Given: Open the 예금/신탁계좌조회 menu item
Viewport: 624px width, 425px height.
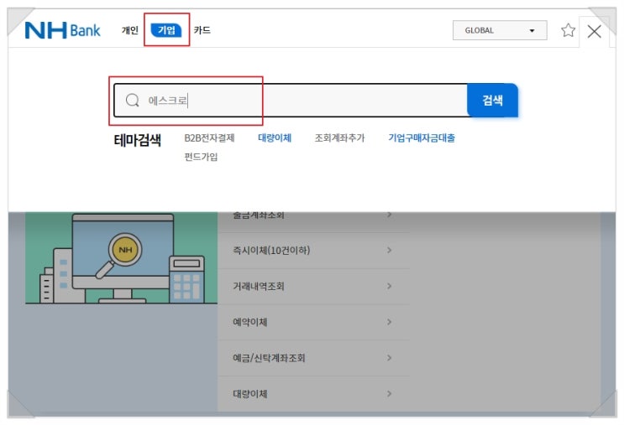Looking at the screenshot, I should (x=313, y=358).
